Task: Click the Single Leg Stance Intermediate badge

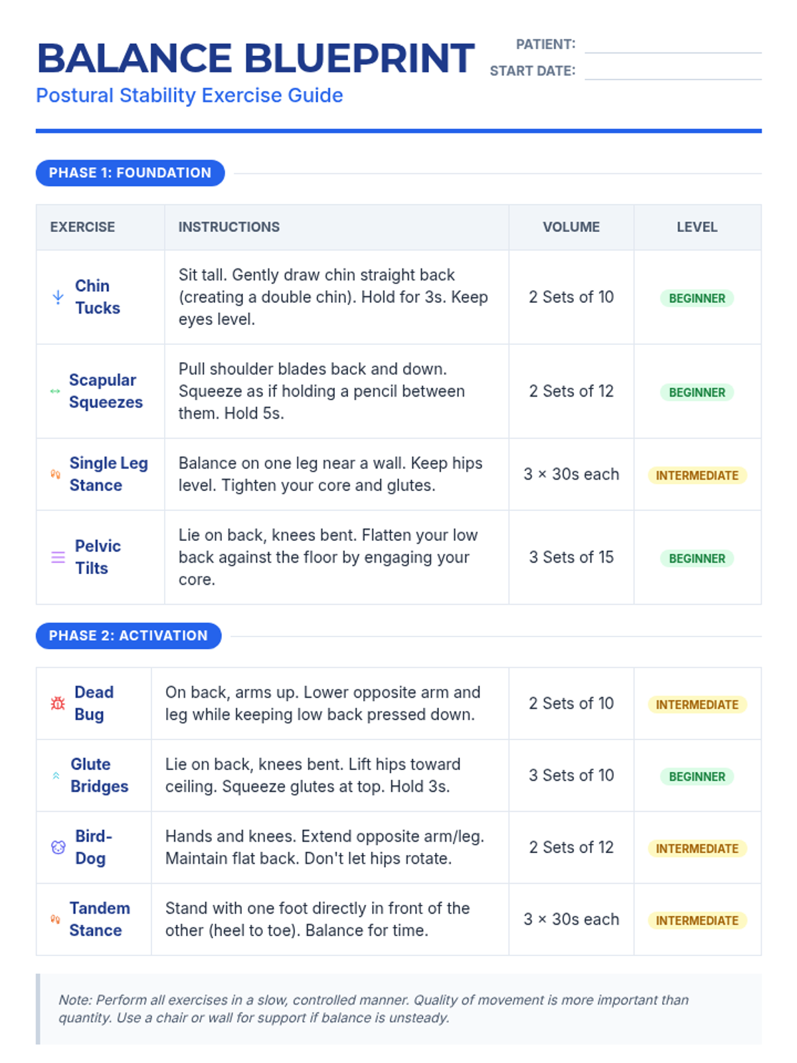Action: [x=697, y=475]
